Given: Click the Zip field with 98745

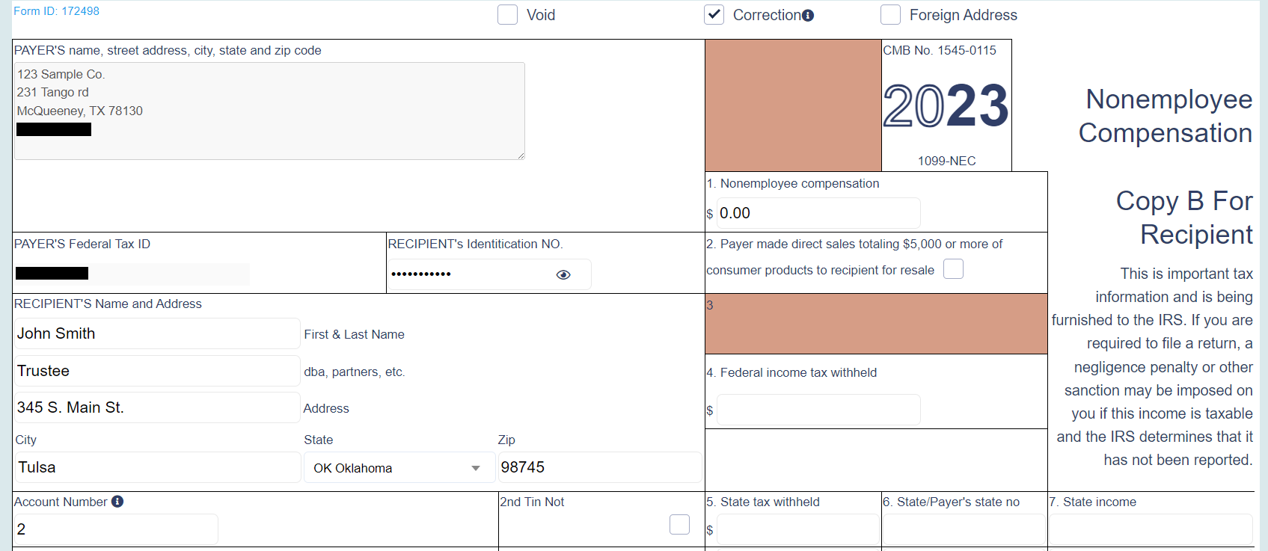Looking at the screenshot, I should (x=598, y=467).
